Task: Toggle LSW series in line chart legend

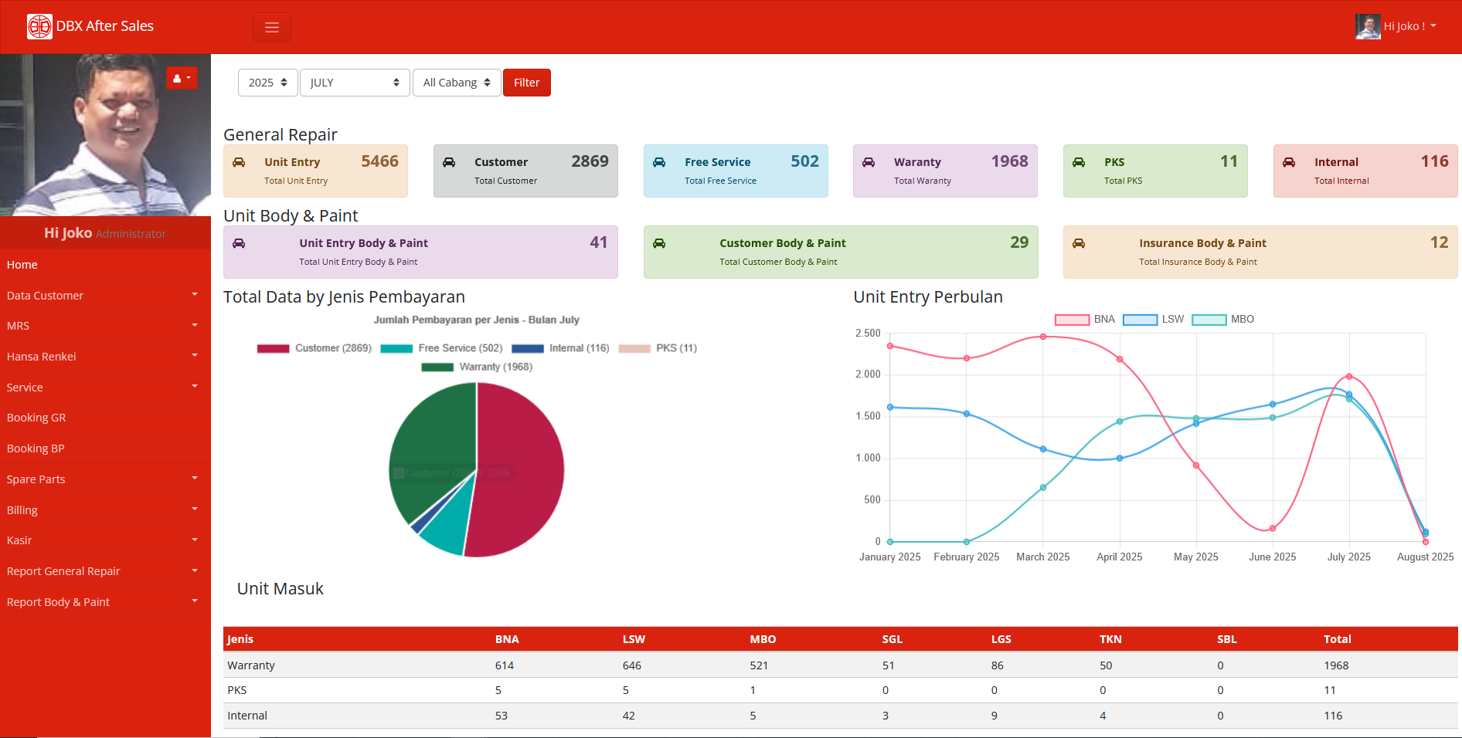Action: 1153,320
